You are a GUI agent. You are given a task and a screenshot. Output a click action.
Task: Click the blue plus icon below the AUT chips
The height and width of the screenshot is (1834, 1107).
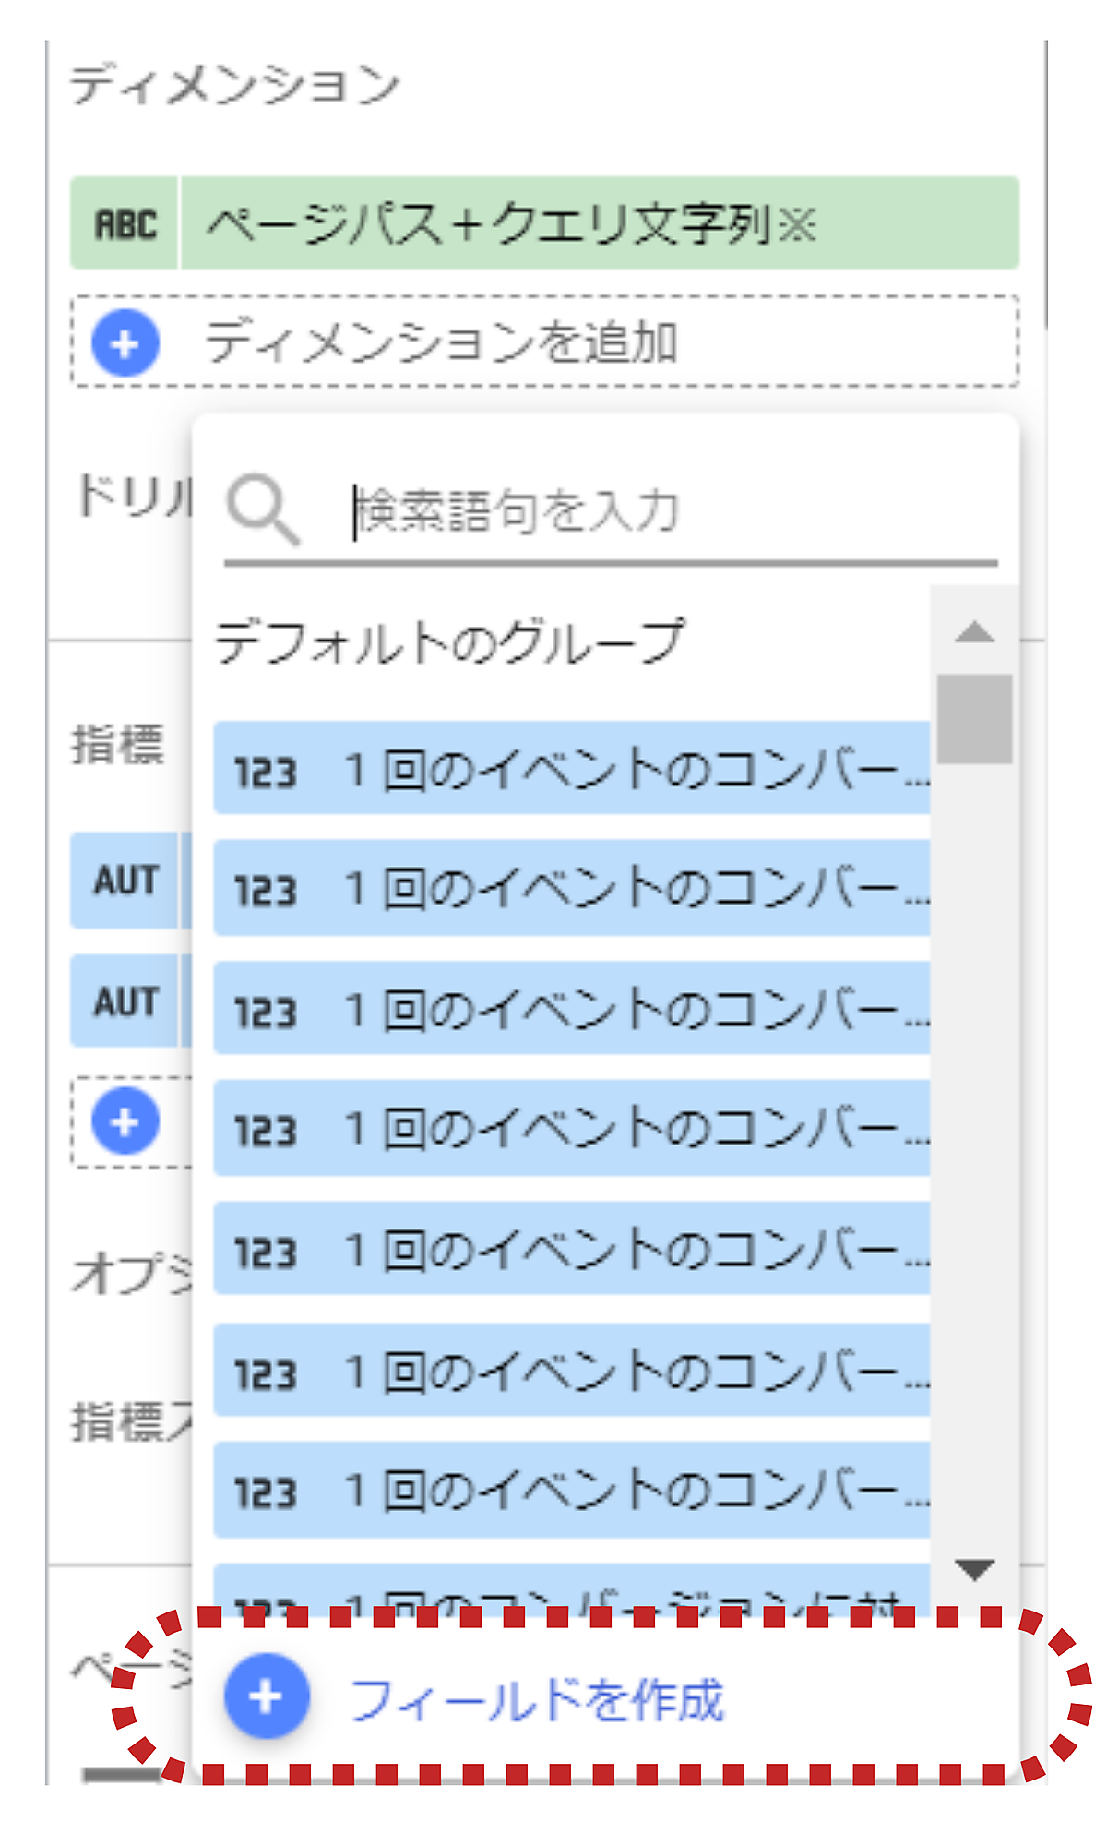tap(125, 1122)
